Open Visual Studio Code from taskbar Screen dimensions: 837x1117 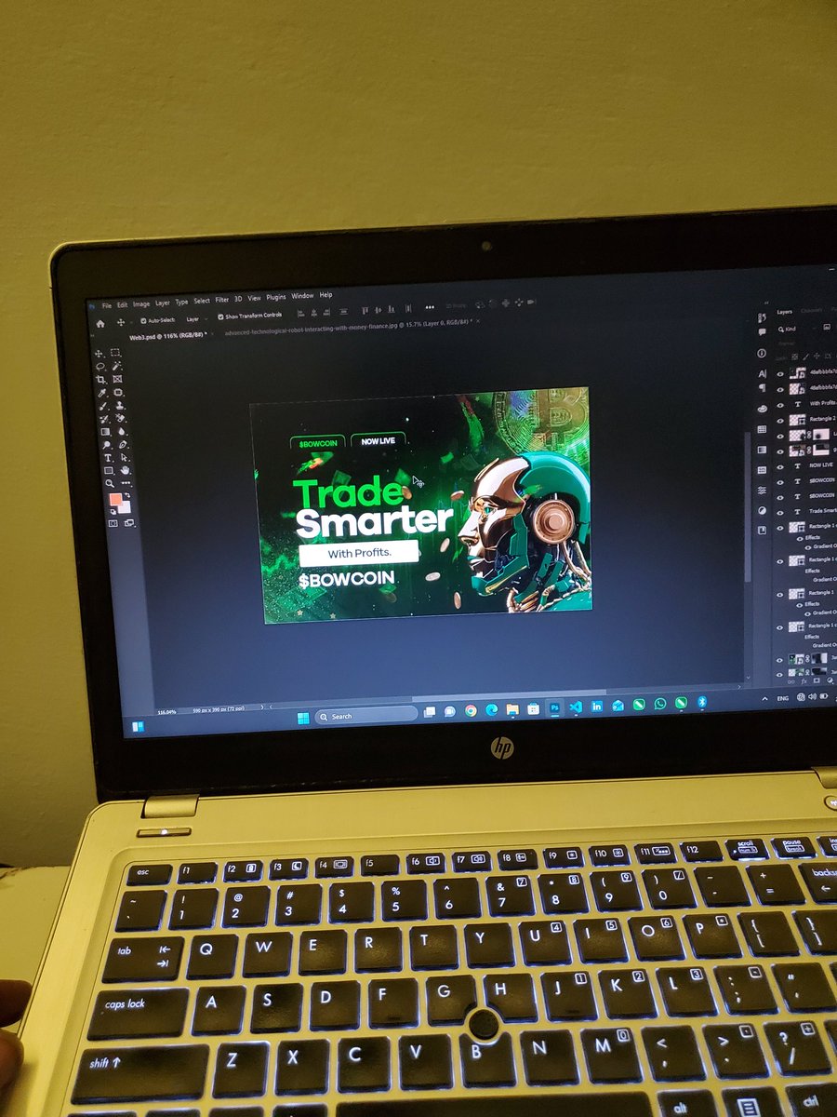tap(576, 706)
